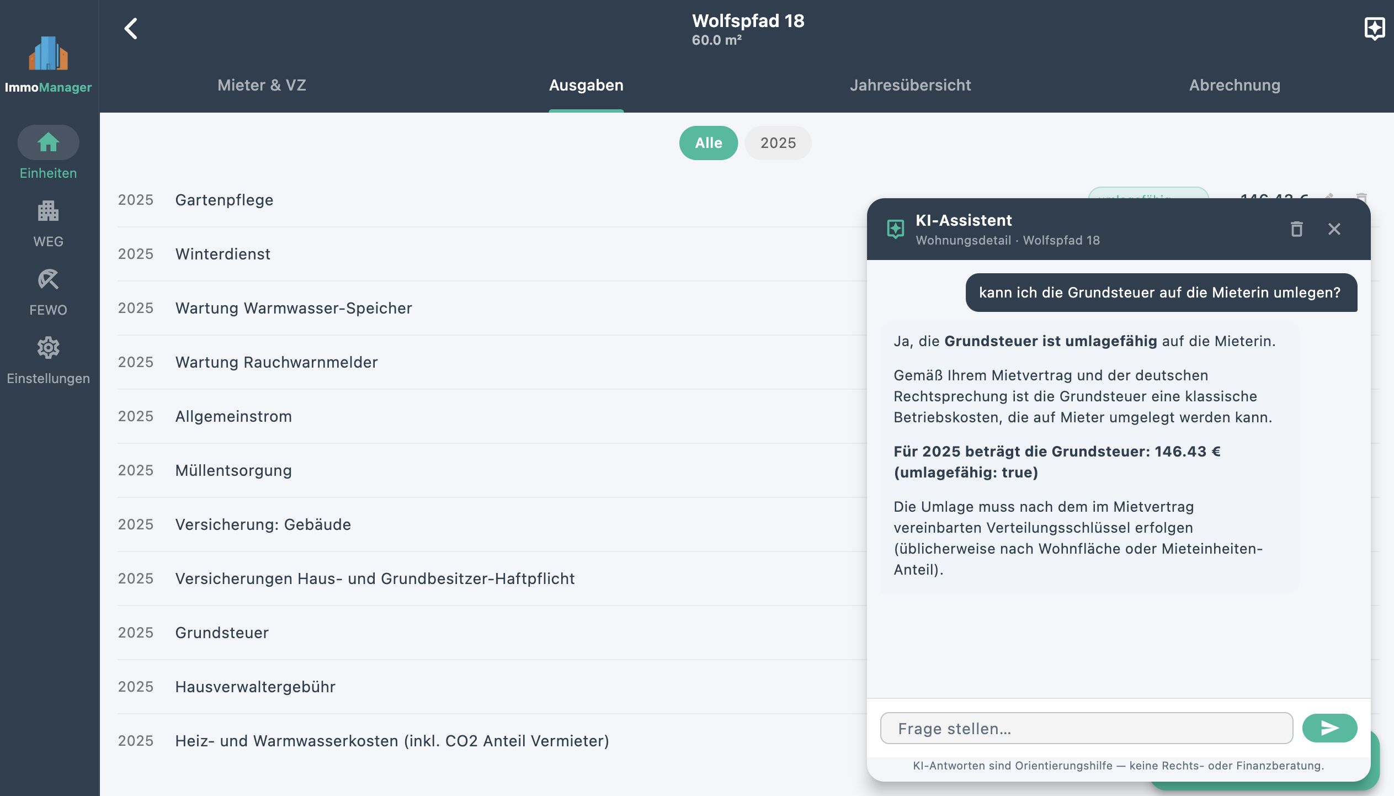Click the ImmoManager building logo
1394x796 pixels.
(49, 54)
